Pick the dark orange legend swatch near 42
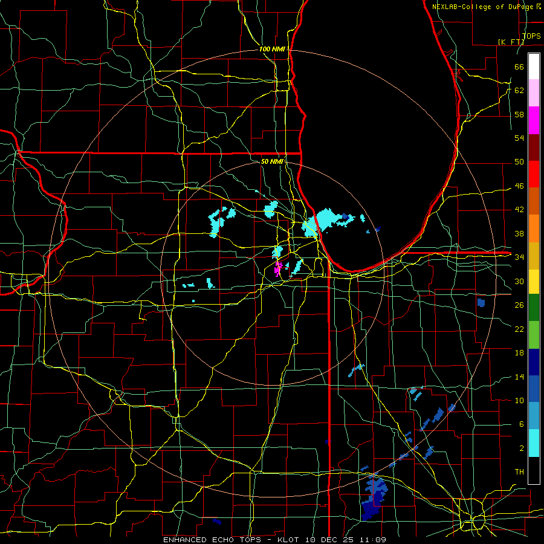 coord(534,201)
